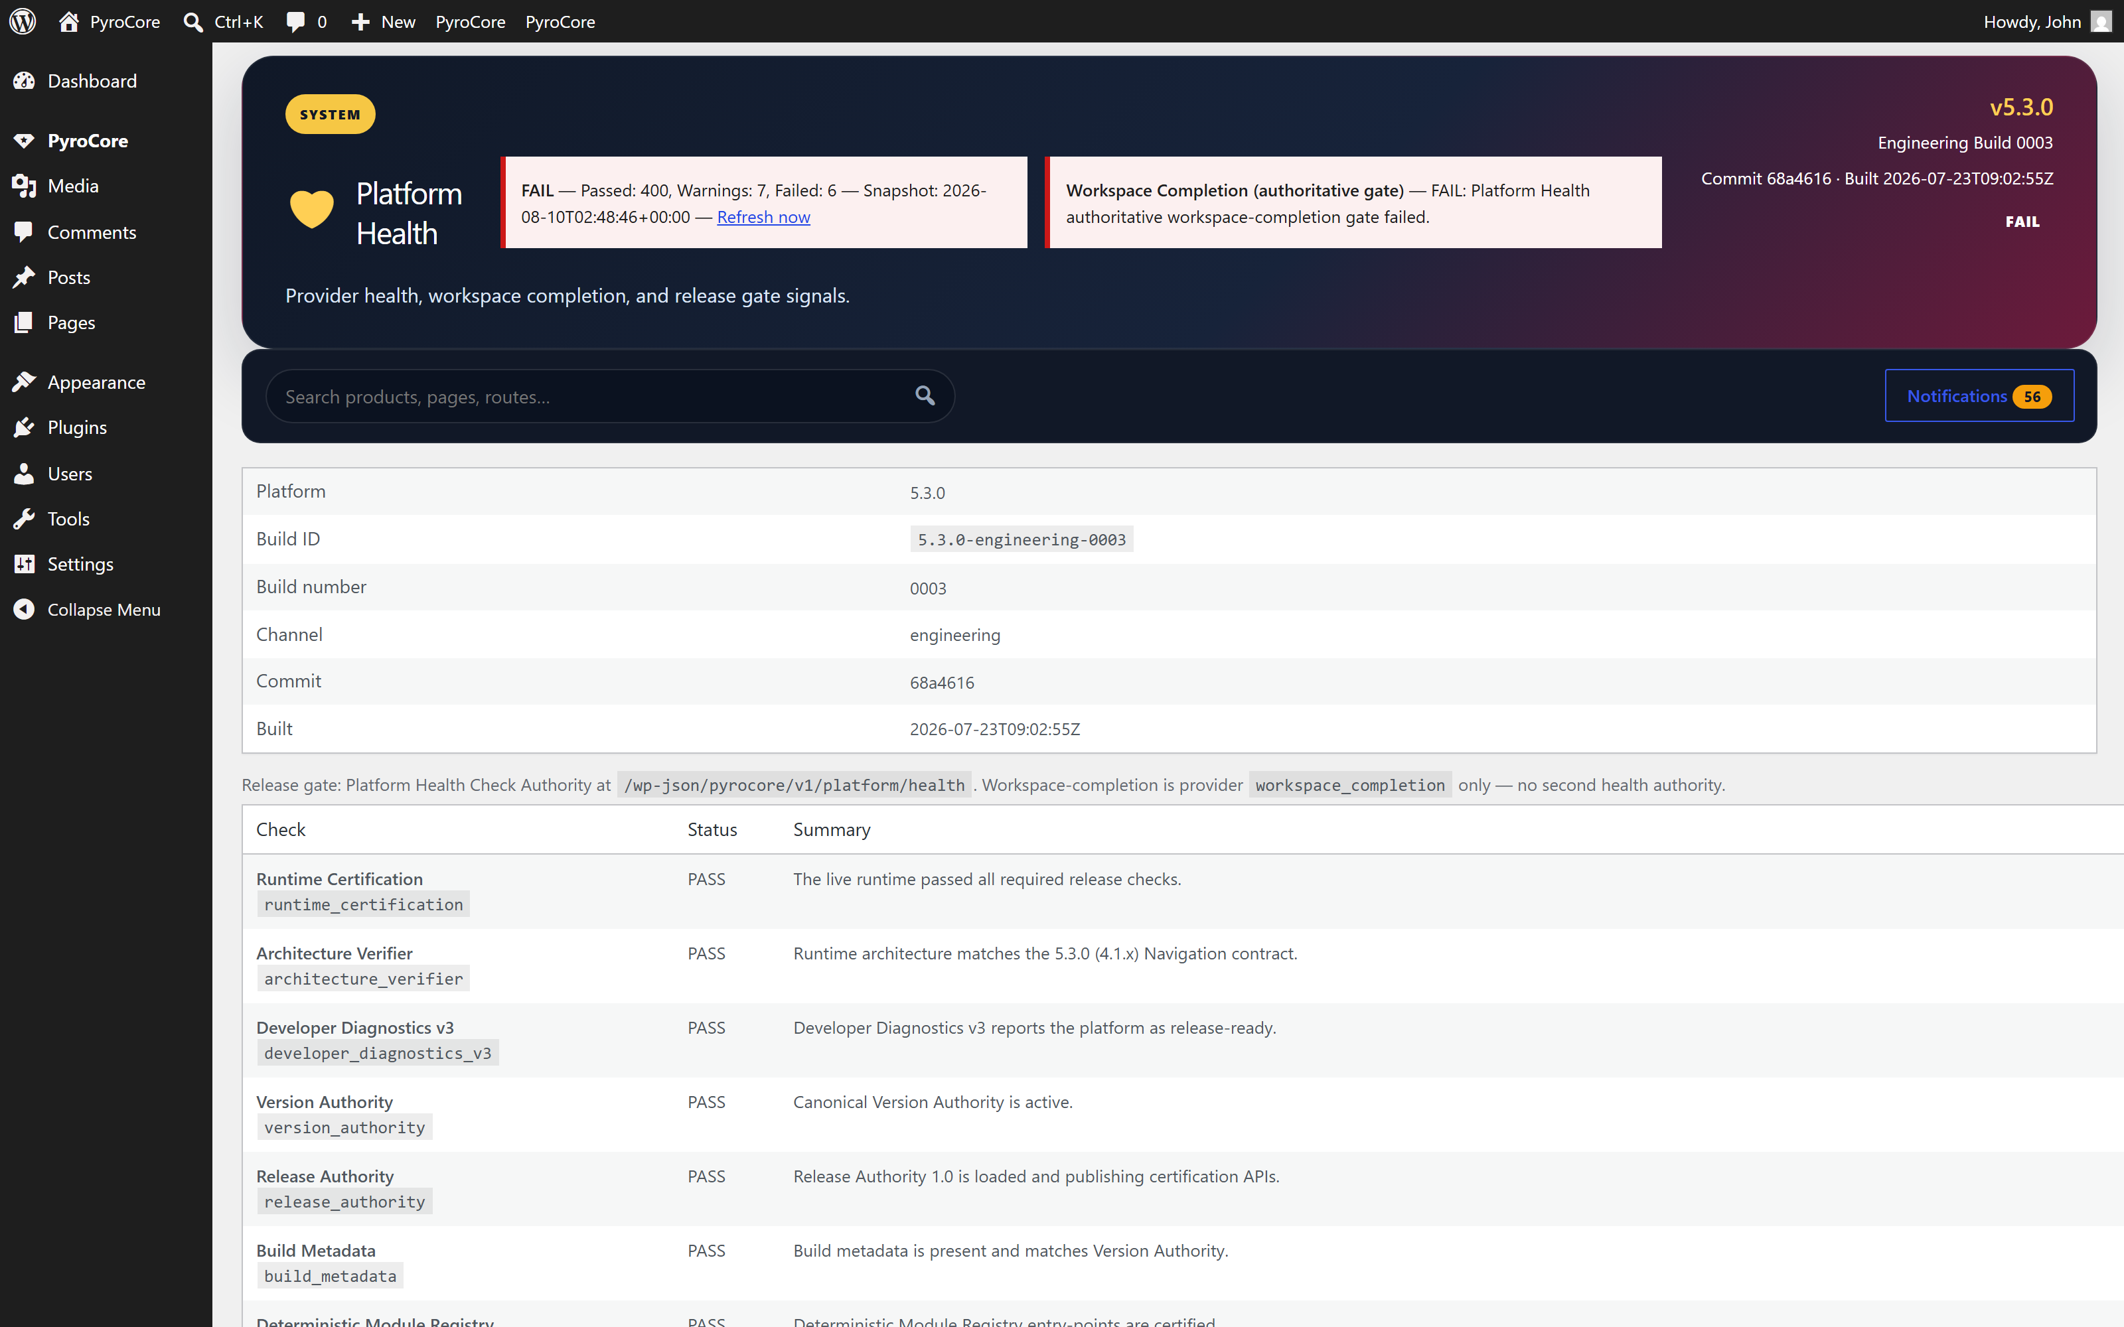Screen dimensions: 2124x1327
Task: Select the Build ID value 5.3.0-engineering-0003
Action: coord(1022,539)
